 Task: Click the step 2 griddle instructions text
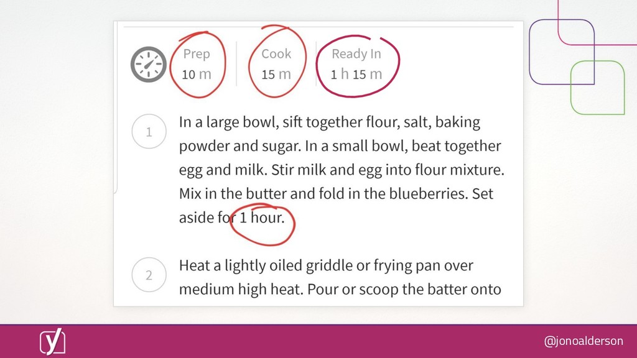340,277
